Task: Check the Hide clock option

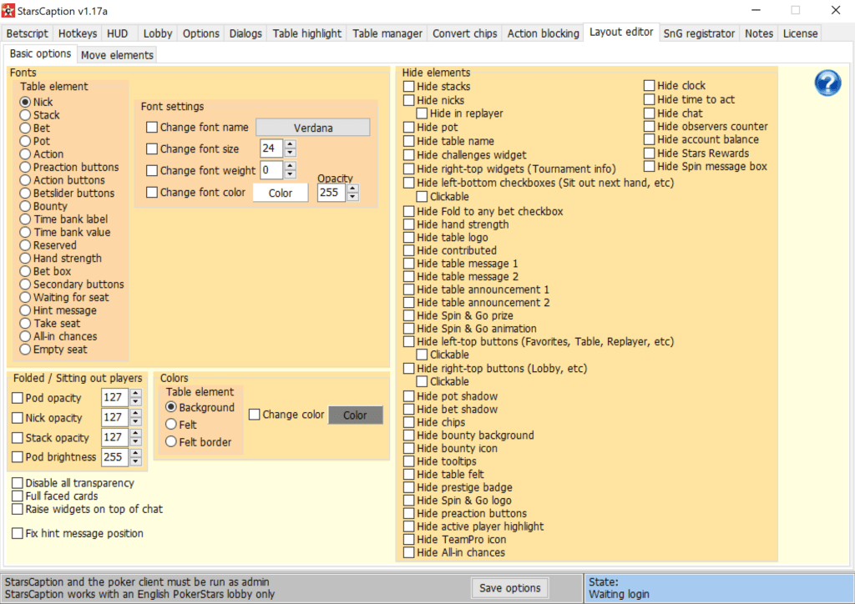Action: (649, 85)
